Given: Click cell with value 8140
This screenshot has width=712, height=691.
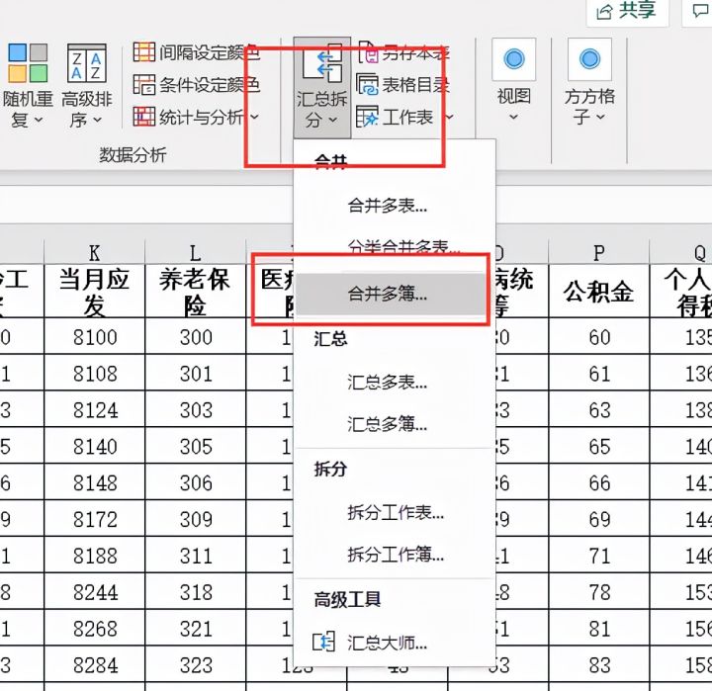Looking at the screenshot, I should coord(95,446).
